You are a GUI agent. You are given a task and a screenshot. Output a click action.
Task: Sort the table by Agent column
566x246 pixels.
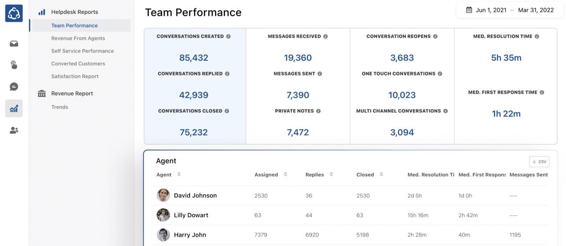(179, 174)
